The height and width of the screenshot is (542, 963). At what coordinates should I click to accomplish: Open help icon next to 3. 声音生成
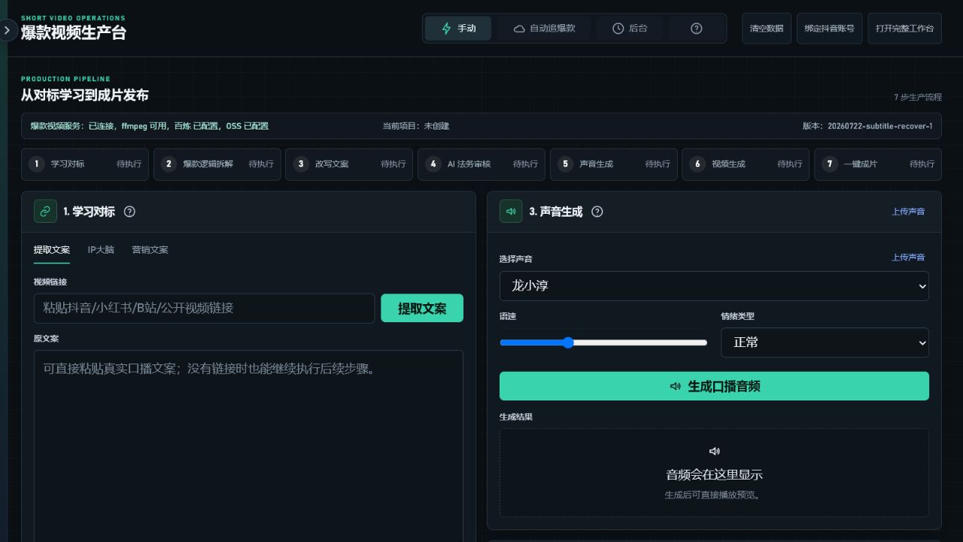click(x=597, y=212)
